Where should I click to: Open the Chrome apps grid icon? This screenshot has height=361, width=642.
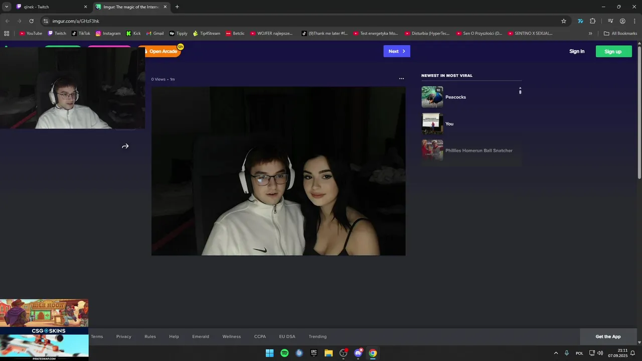pos(7,34)
